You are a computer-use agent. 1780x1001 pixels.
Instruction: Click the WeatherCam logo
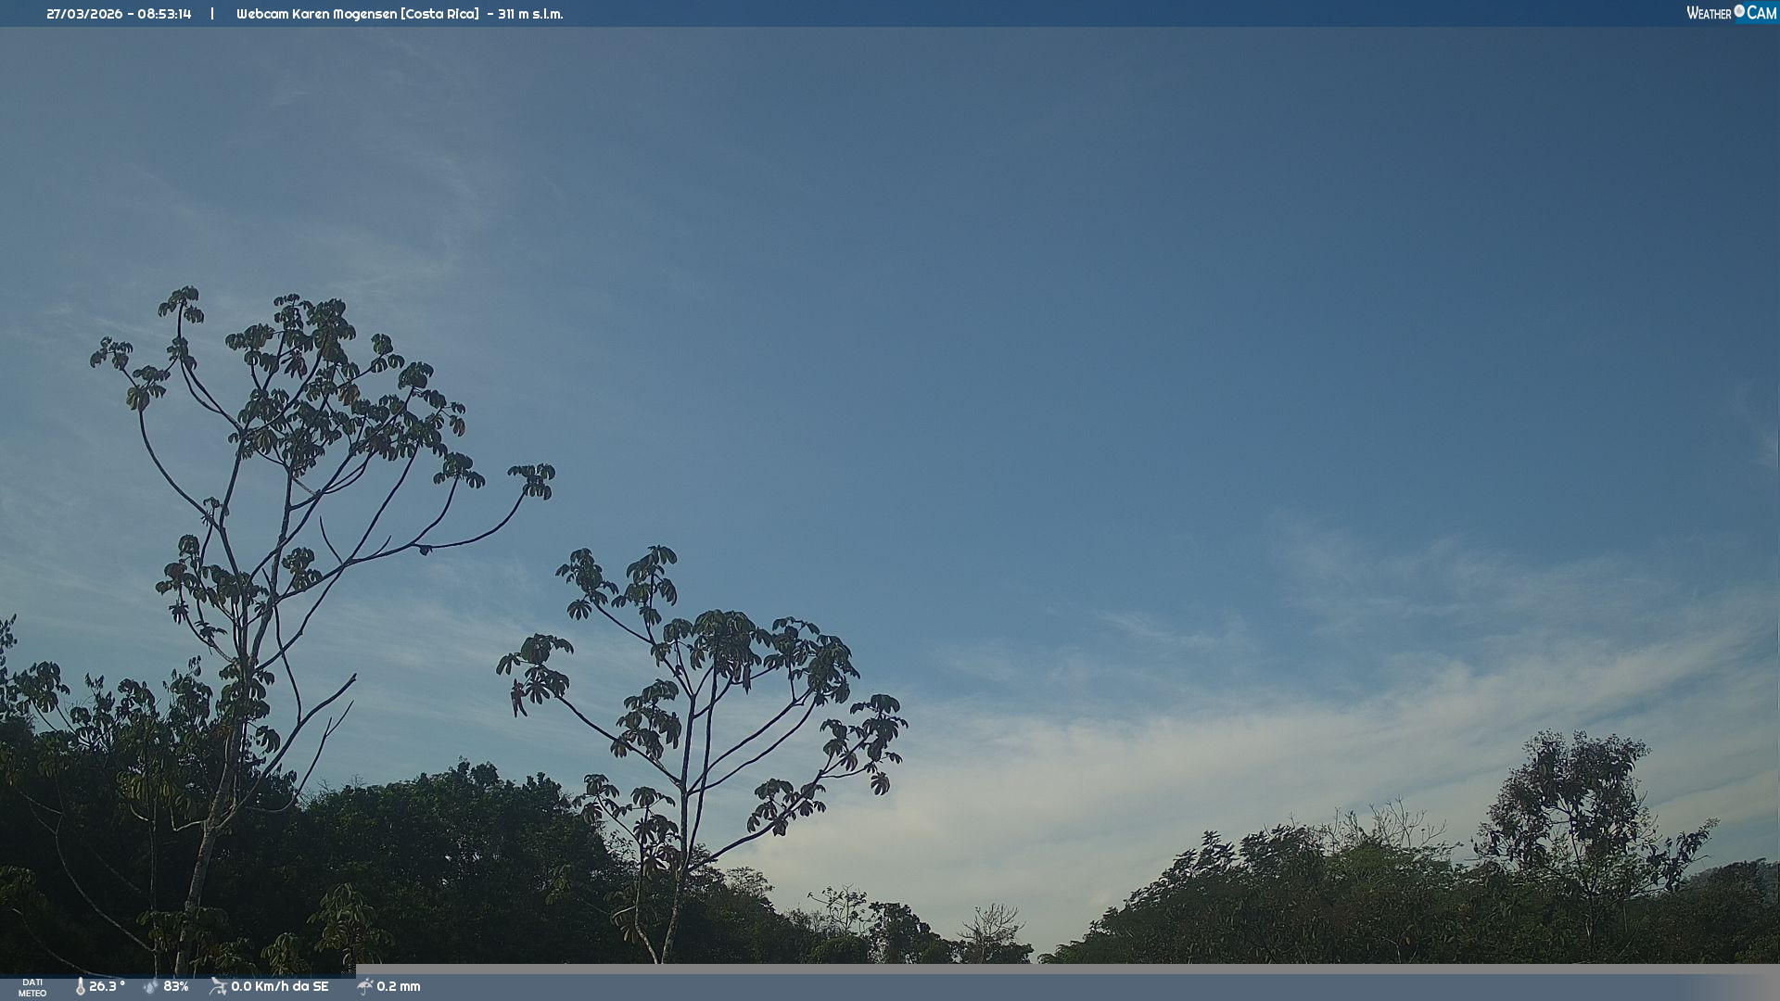[x=1731, y=13]
